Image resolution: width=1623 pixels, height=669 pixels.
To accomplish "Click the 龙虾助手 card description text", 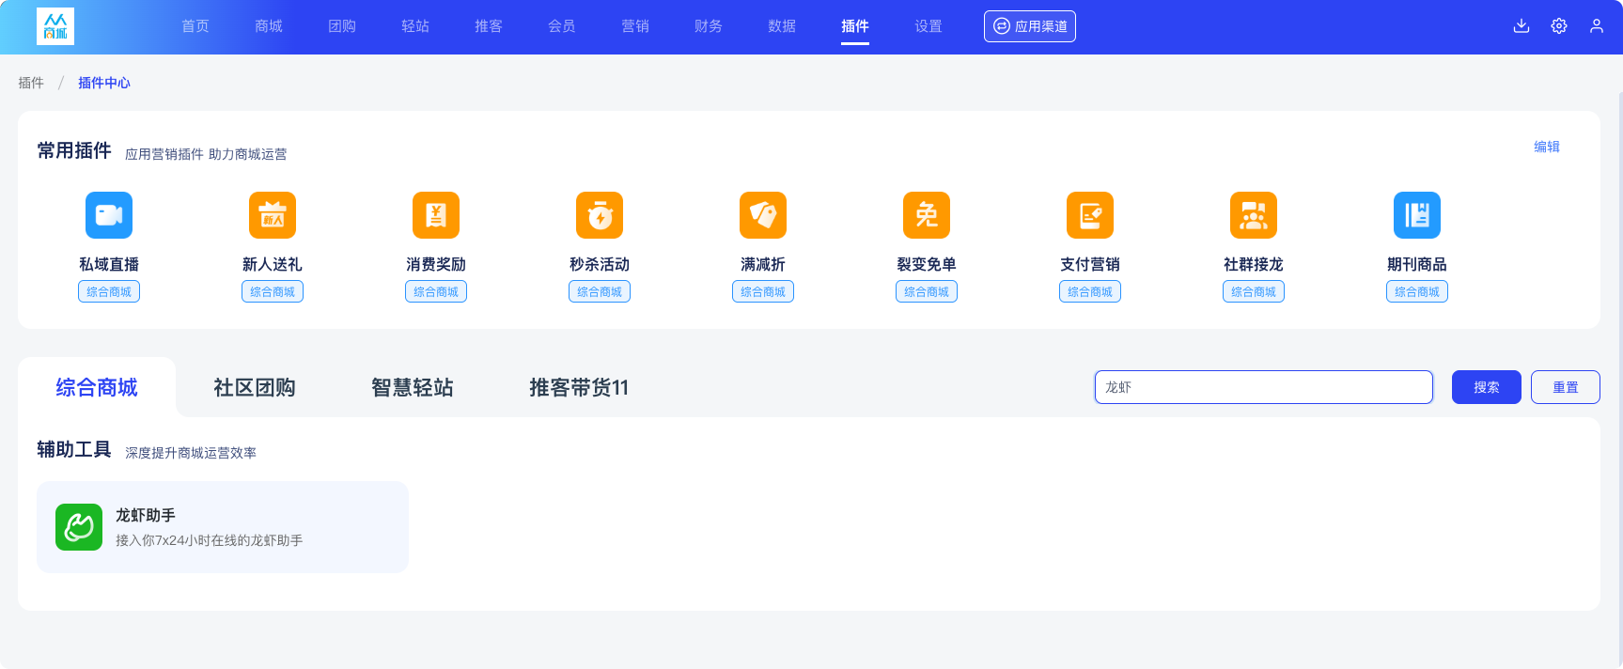I will [x=209, y=540].
